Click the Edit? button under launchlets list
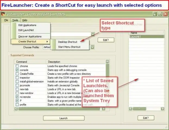 tap(146, 118)
